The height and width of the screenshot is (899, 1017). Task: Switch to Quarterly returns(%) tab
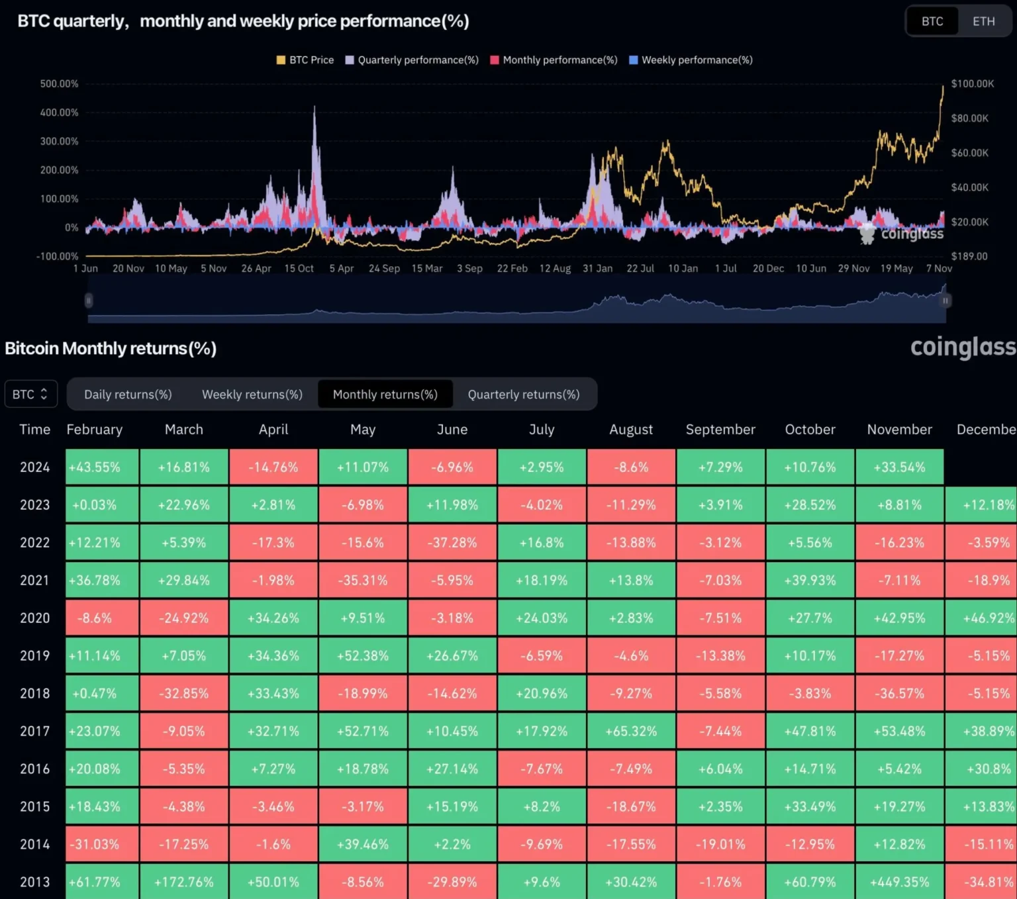tap(524, 395)
